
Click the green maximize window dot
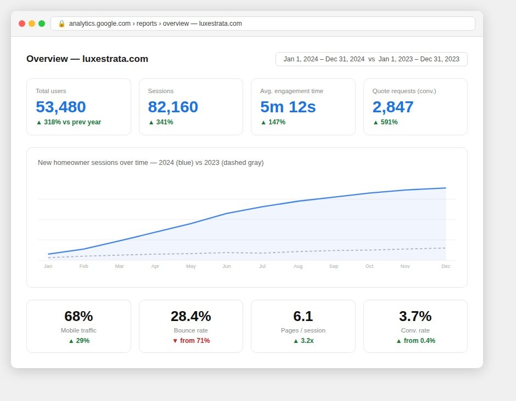click(42, 24)
